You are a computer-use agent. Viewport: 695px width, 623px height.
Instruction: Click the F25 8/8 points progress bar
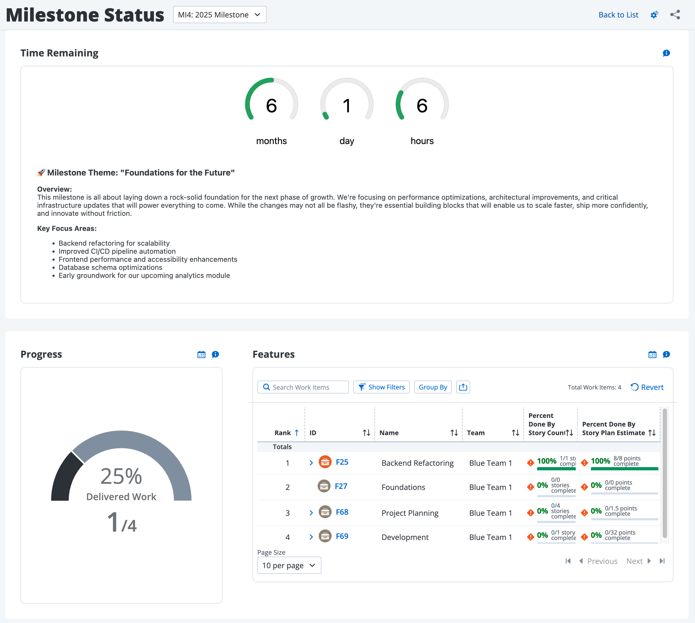tap(625, 469)
